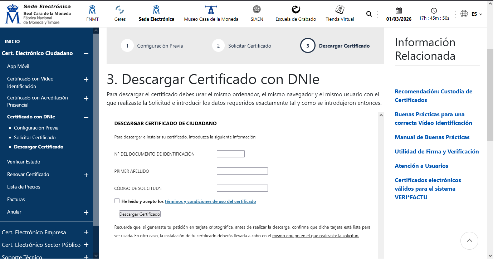Accept the terms and conditions checkbox
This screenshot has height=269, width=498.
click(x=117, y=201)
